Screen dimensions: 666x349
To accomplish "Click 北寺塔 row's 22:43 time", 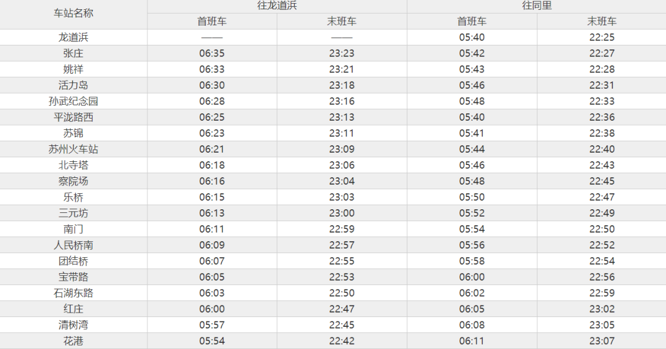I will [601, 165].
